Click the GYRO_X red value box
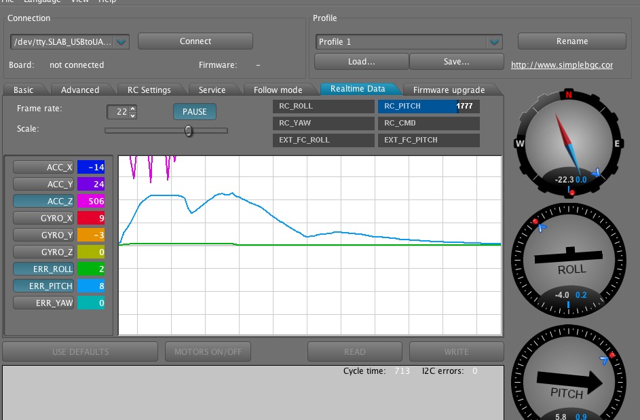Screen dimensions: 640x420 click(x=91, y=218)
